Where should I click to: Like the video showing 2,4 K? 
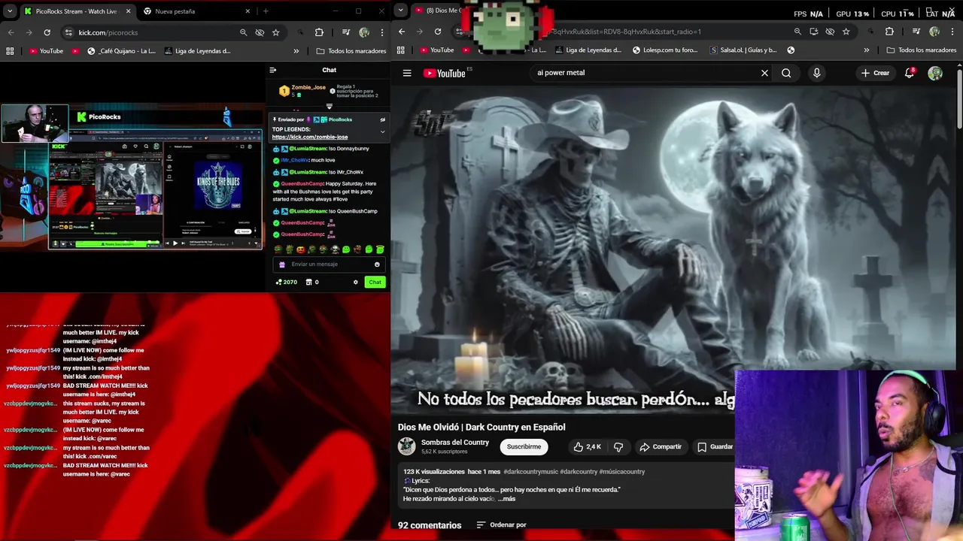(588, 446)
